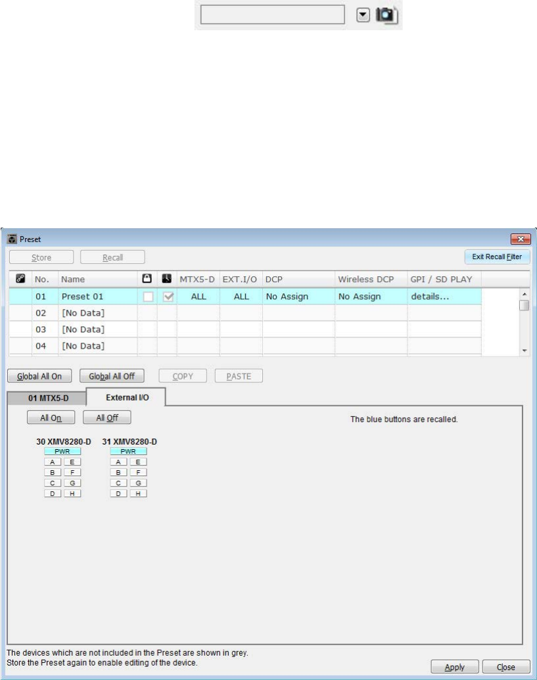Toggle channel F of 31 XMV8280-D

tap(138, 472)
